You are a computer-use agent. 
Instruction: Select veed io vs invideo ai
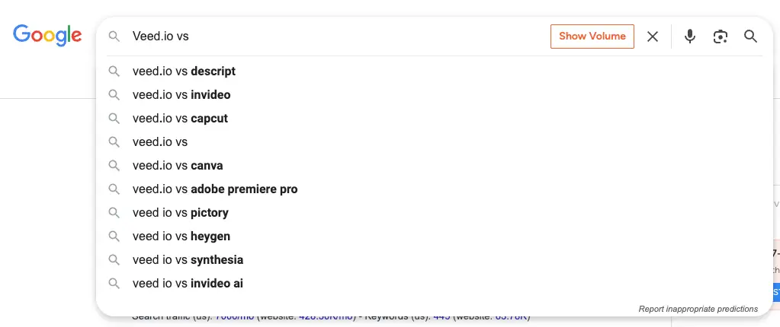[x=435, y=284]
